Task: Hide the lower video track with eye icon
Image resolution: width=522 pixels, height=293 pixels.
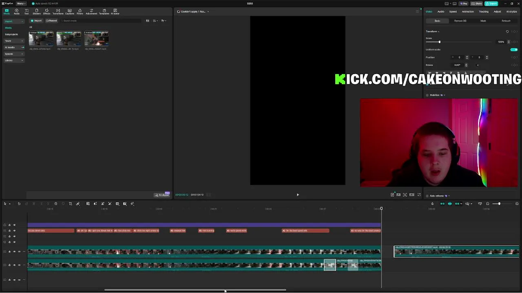Action: coord(14,265)
